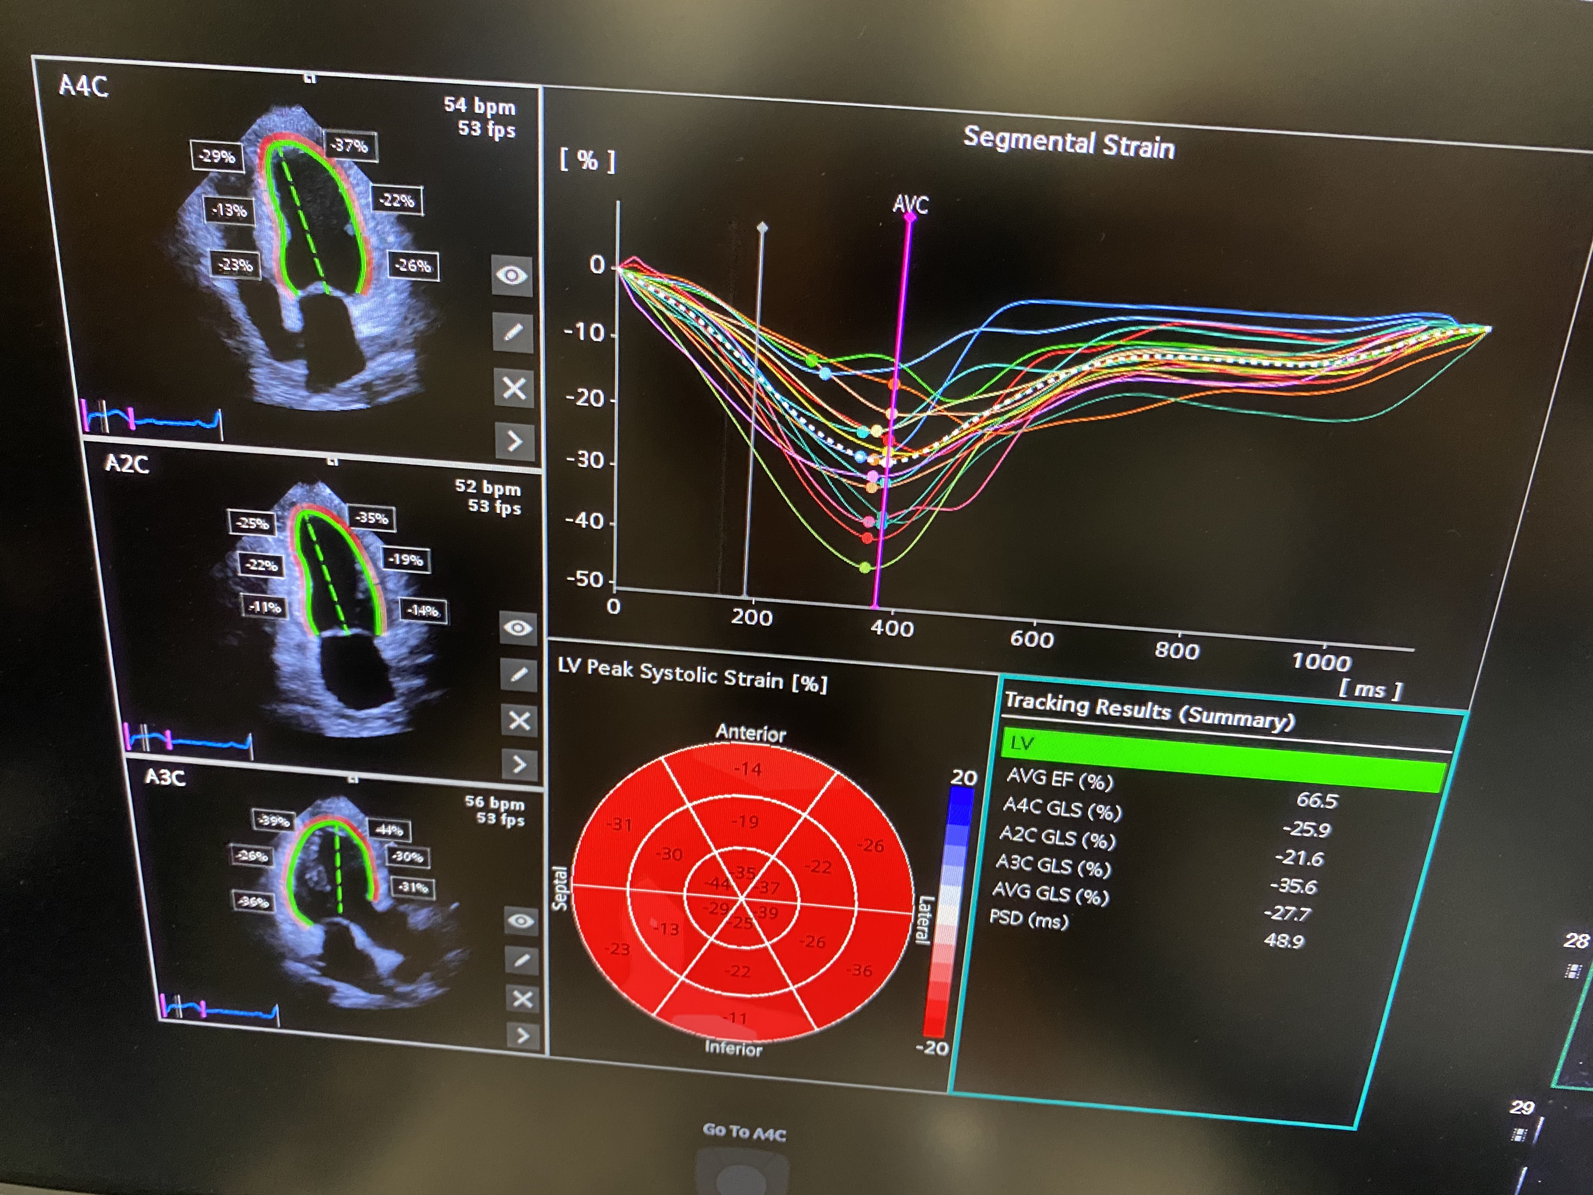Edit A3C tracing with pencil icon
Image resolution: width=1593 pixels, height=1195 pixels.
(x=522, y=960)
